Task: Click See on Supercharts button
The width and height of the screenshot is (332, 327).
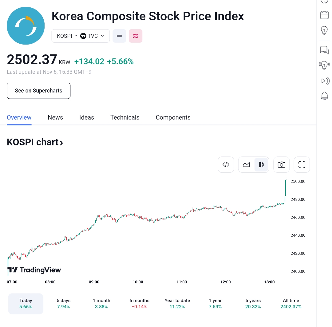Action: pos(39,91)
